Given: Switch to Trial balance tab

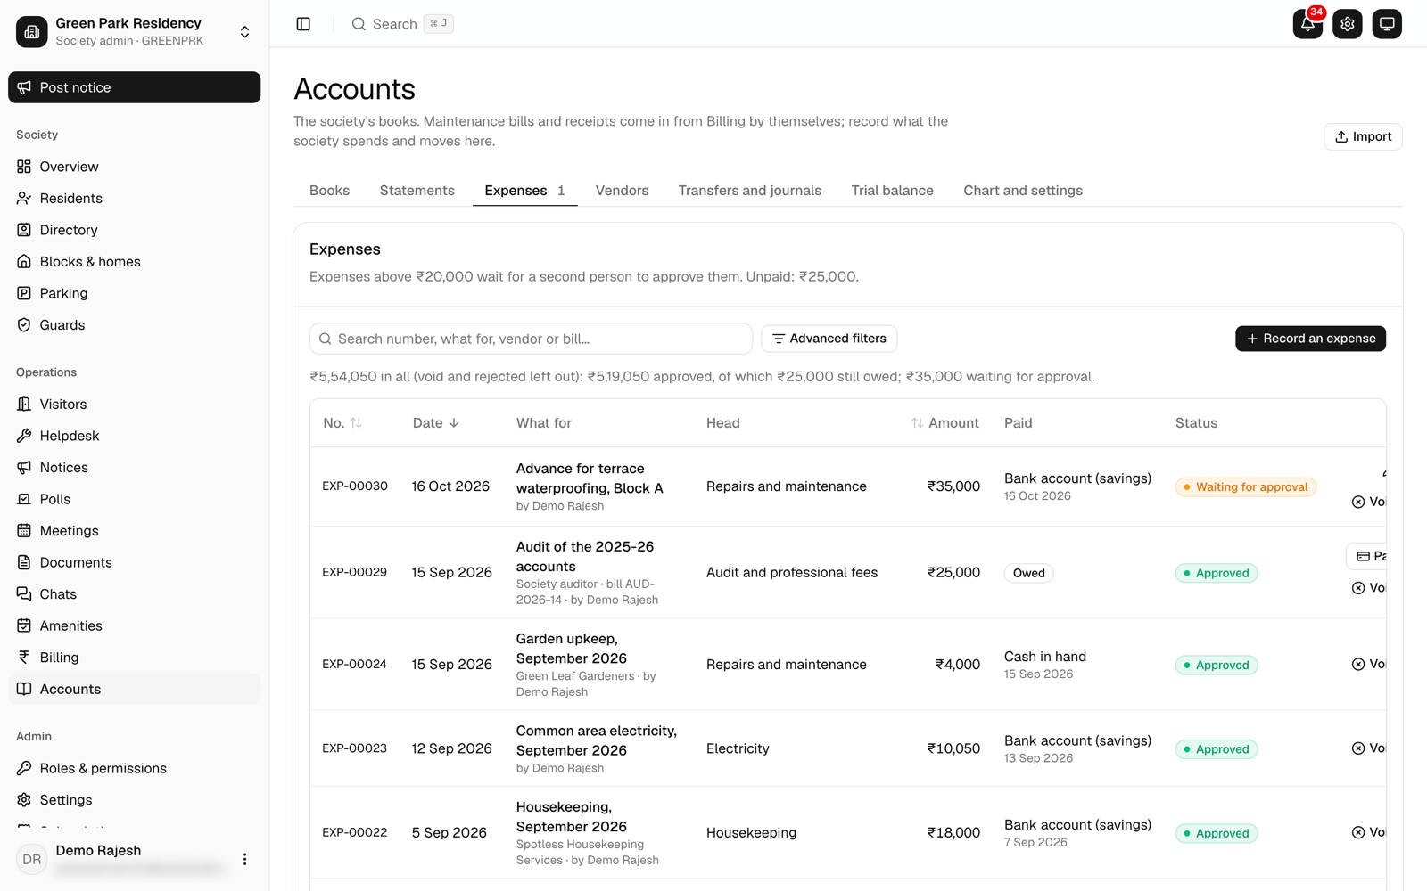Looking at the screenshot, I should point(892,191).
